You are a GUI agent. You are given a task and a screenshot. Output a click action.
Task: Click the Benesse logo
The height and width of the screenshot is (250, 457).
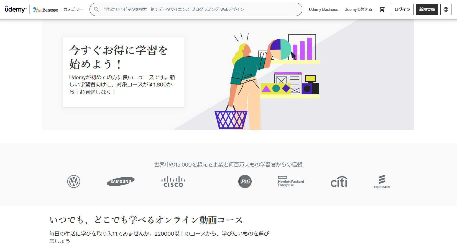(45, 10)
